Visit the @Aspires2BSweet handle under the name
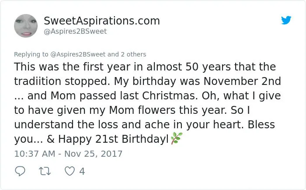 click(75, 32)
